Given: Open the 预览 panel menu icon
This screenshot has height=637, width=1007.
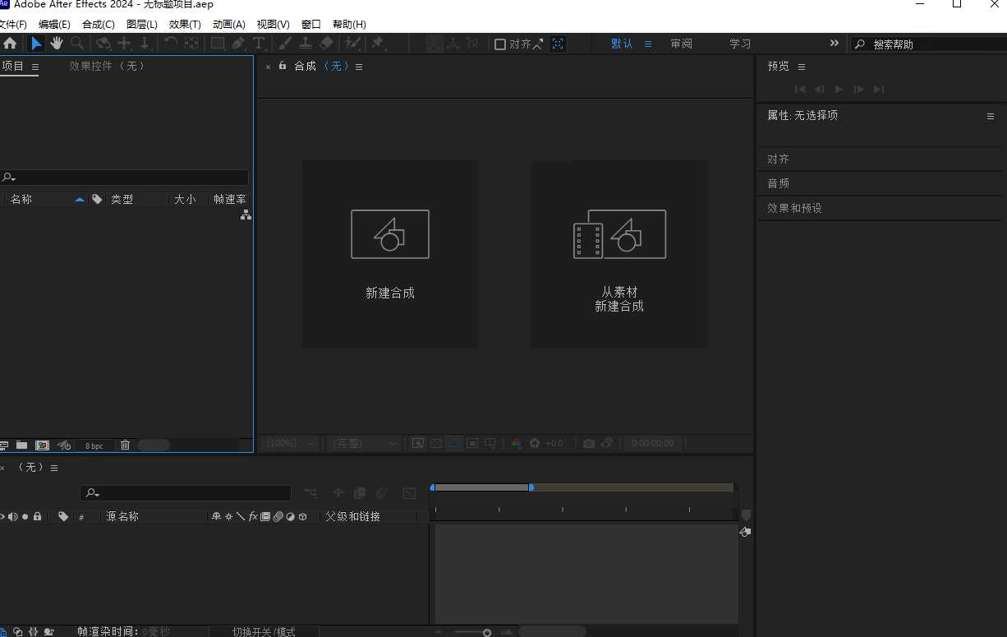Looking at the screenshot, I should point(802,67).
